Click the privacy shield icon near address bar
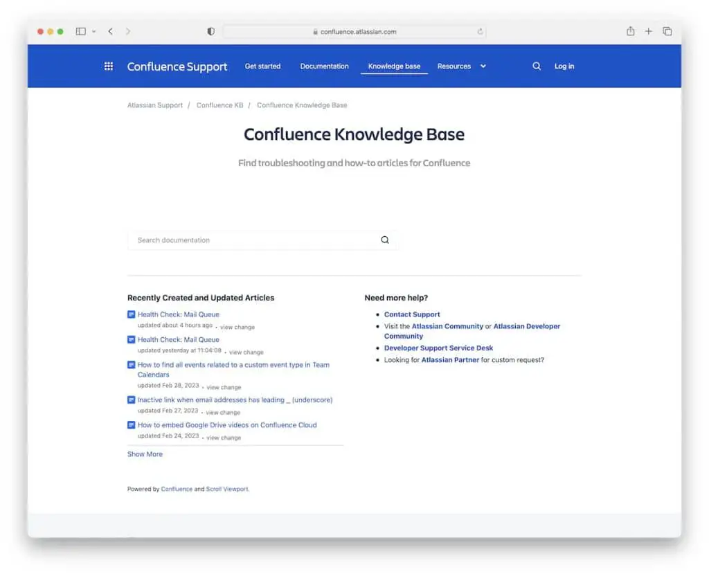709x574 pixels. (x=211, y=31)
